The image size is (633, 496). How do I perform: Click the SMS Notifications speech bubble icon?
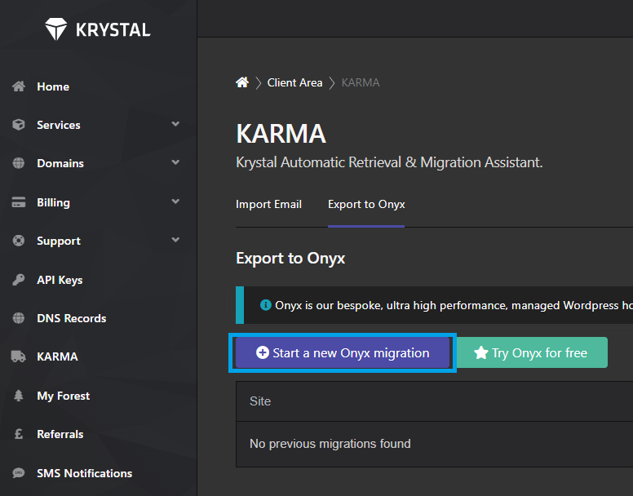point(19,472)
